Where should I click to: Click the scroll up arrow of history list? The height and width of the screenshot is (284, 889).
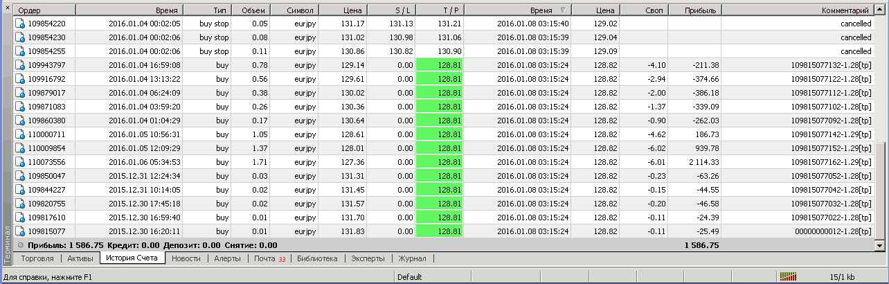pyautogui.click(x=880, y=10)
